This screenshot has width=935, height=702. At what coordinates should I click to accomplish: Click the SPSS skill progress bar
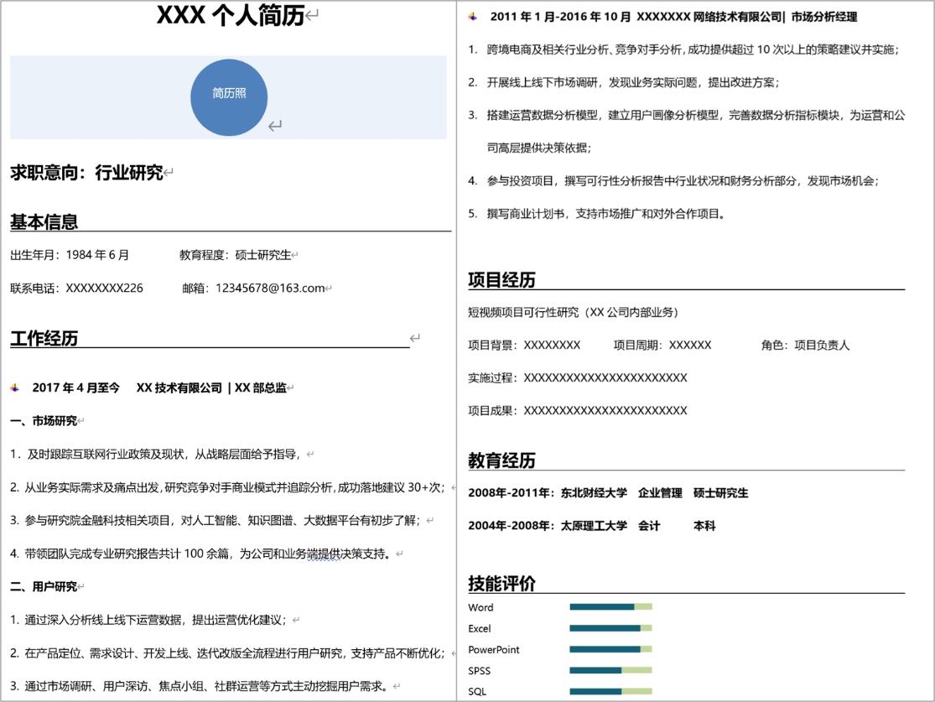point(610,670)
